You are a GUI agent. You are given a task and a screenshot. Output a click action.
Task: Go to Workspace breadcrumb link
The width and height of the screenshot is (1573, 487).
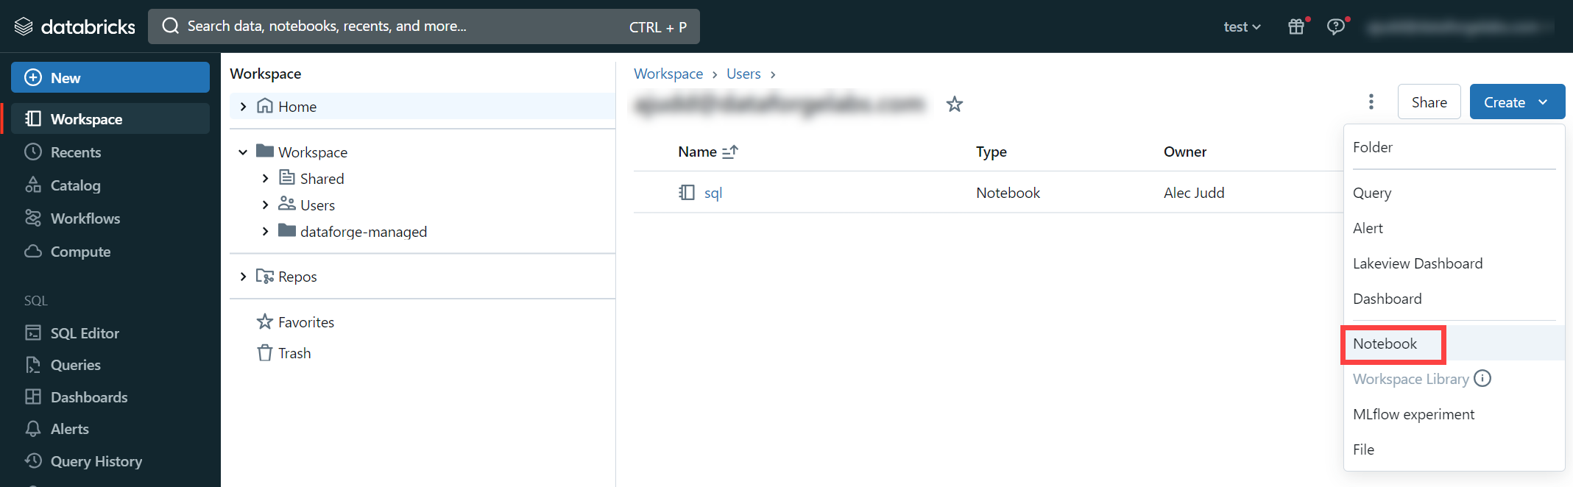tap(668, 74)
